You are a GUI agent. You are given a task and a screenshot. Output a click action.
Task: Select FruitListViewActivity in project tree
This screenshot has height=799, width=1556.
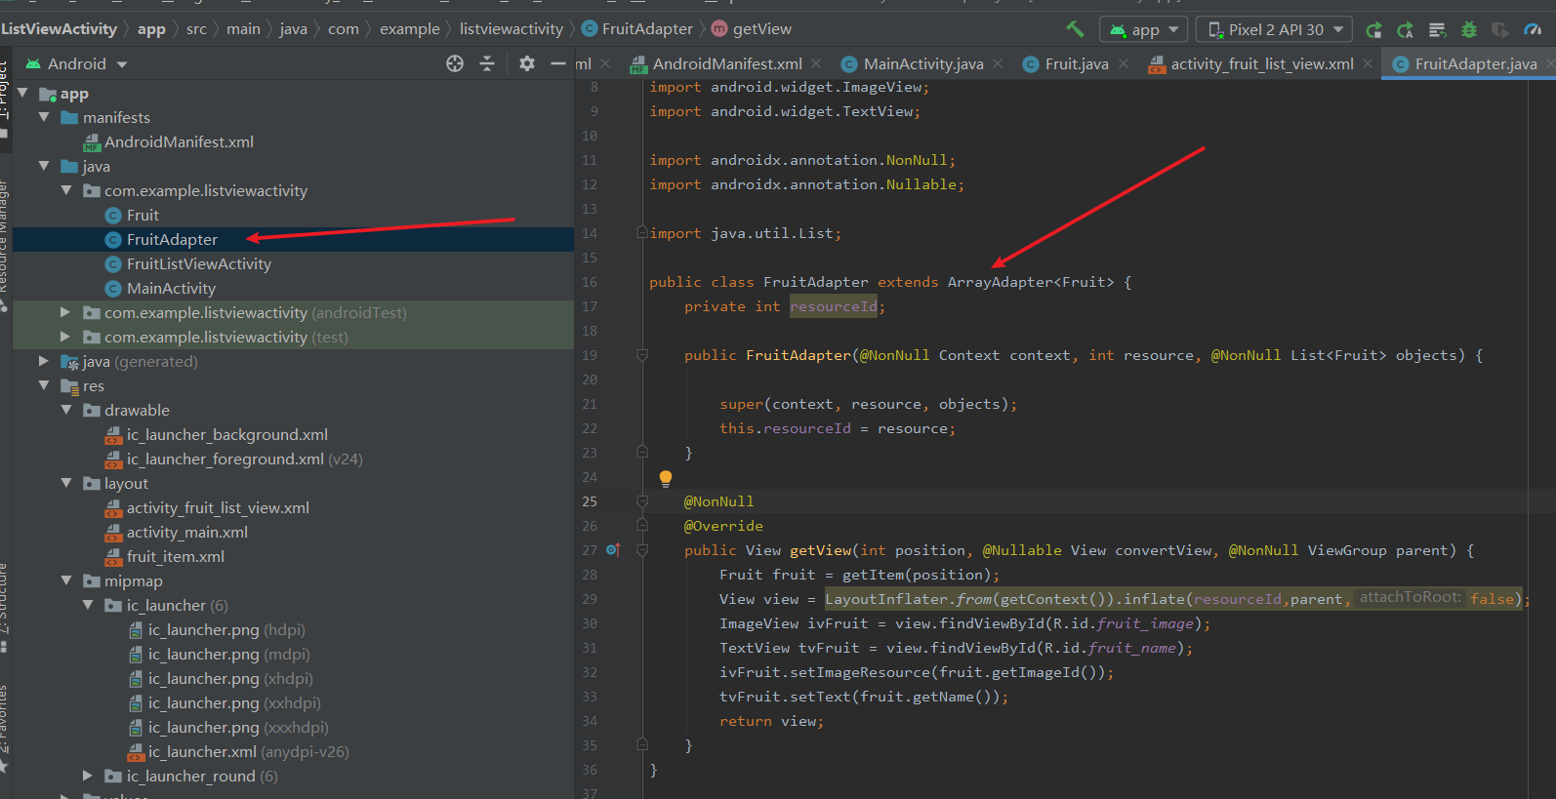199,264
